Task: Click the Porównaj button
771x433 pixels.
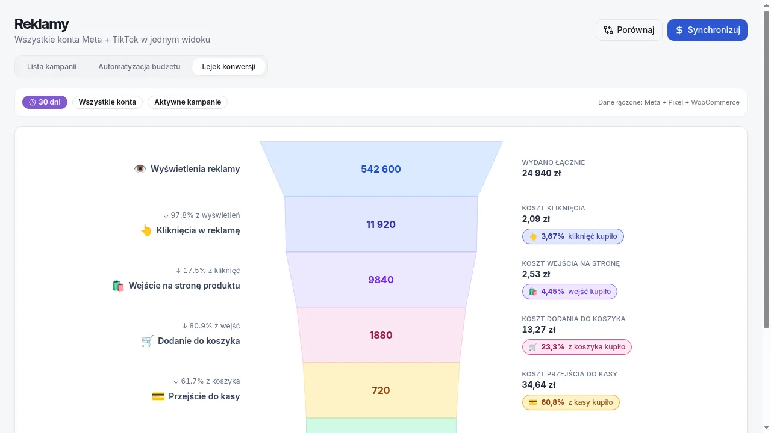Action: [629, 30]
